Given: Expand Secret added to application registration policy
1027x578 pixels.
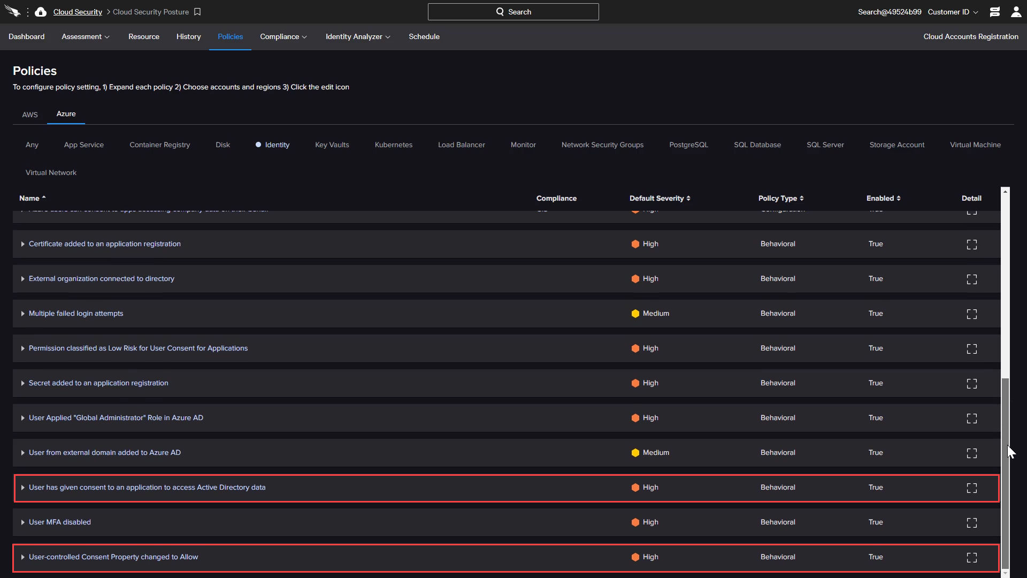Looking at the screenshot, I should (23, 383).
